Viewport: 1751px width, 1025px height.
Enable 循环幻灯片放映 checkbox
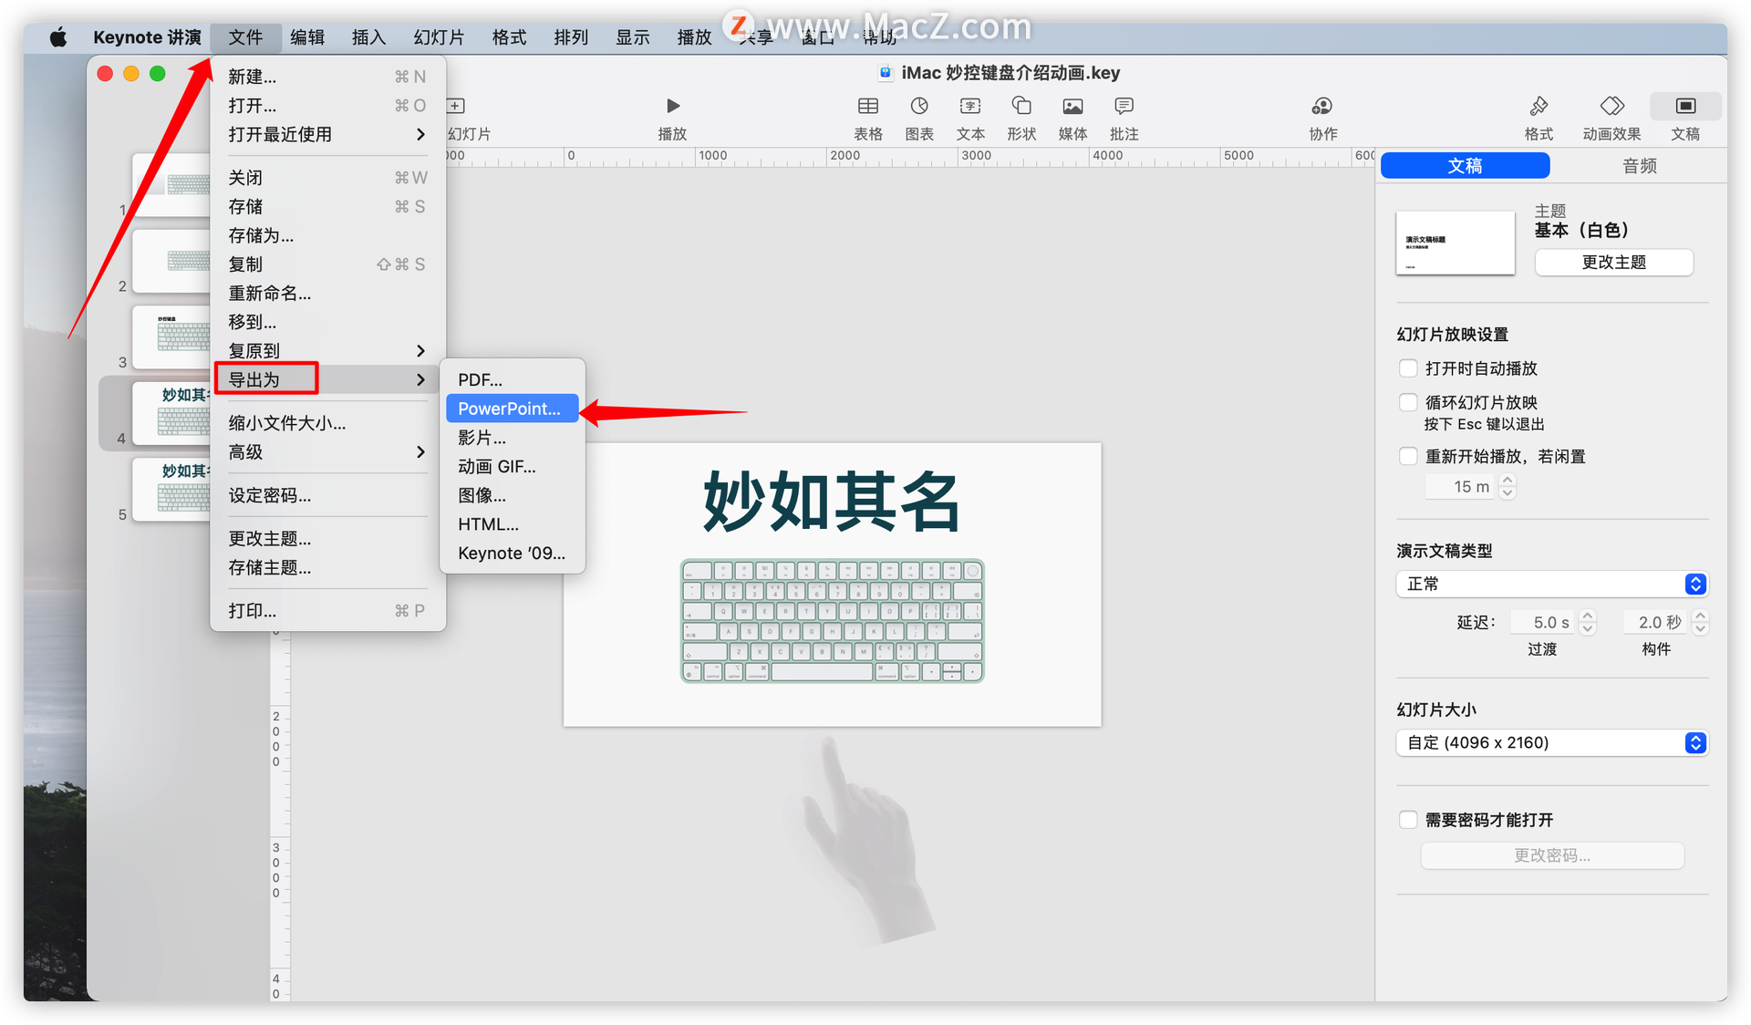click(x=1408, y=402)
